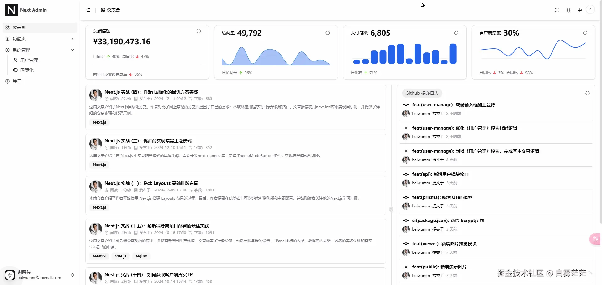Open commit 'feat(public): 新增演示图片'
Image resolution: width=602 pixels, height=285 pixels.
tap(439, 267)
